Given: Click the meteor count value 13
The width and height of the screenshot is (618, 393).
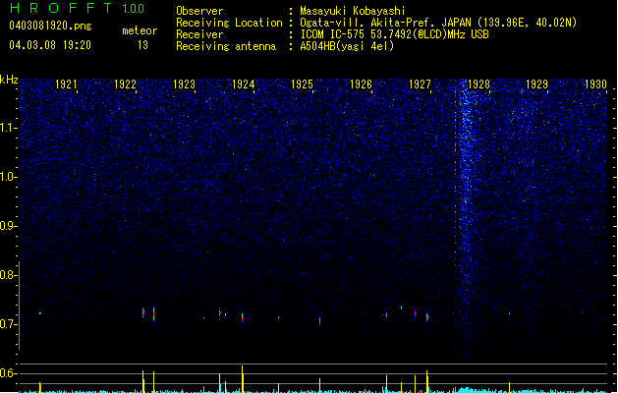Looking at the screenshot, I should tap(142, 45).
